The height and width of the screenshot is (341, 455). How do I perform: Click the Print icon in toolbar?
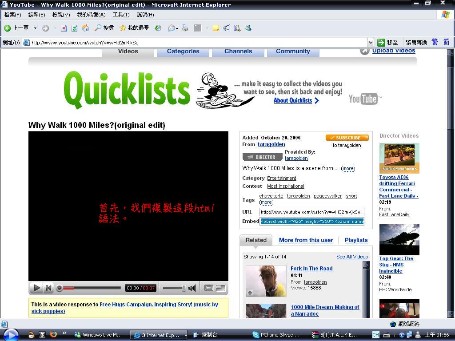[185, 28]
